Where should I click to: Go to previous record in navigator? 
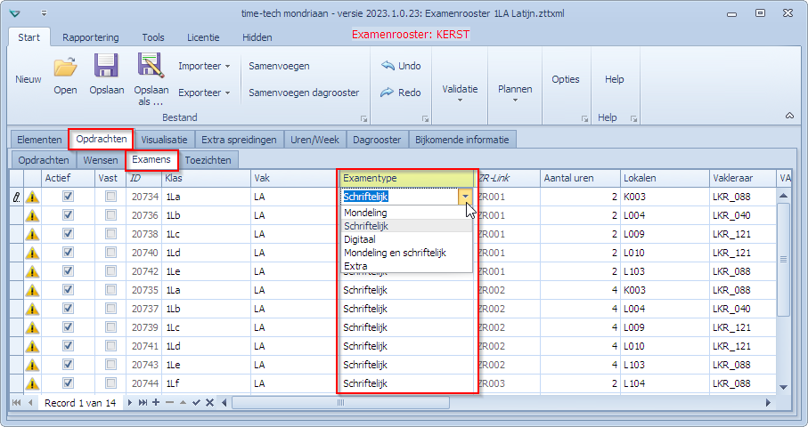[30, 403]
